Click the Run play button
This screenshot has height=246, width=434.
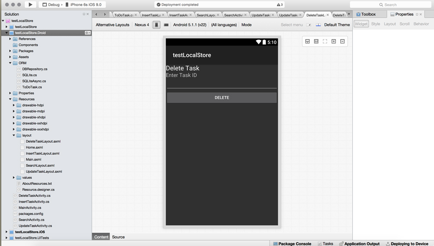click(x=30, y=5)
